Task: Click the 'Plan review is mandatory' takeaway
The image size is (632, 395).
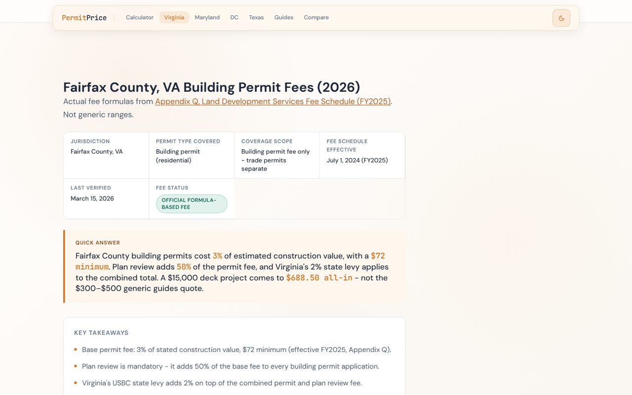Action: [231, 366]
